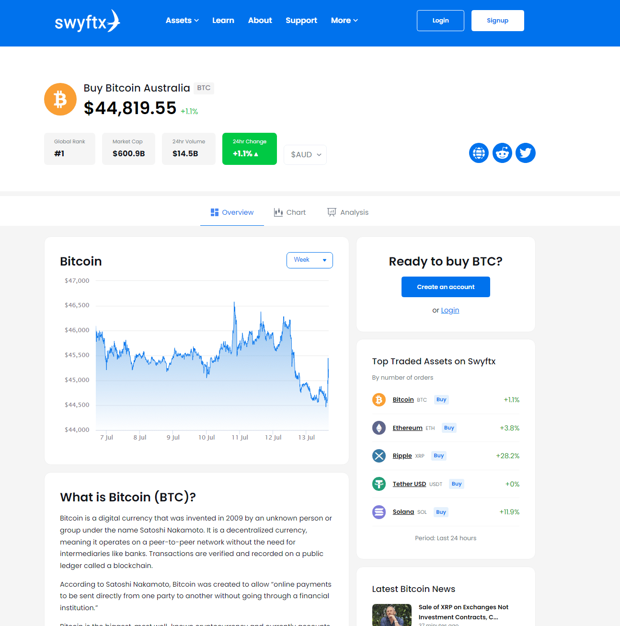Image resolution: width=620 pixels, height=626 pixels.
Task: Open the About page from the navbar
Action: [x=260, y=21]
